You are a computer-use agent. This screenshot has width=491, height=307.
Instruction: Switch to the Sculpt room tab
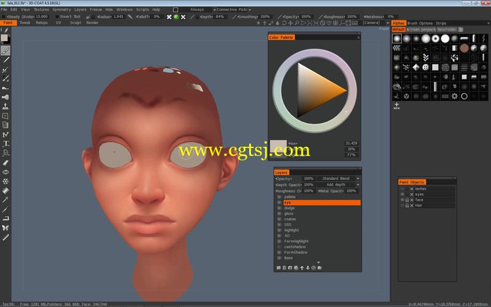(75, 23)
